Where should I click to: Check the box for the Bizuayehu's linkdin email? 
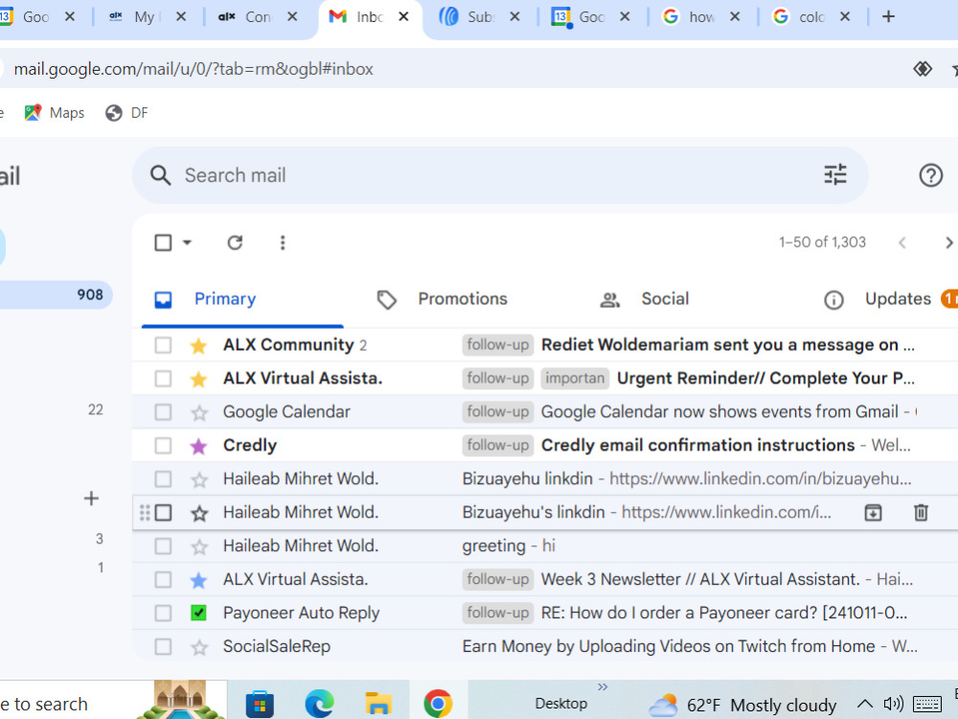[x=163, y=513]
